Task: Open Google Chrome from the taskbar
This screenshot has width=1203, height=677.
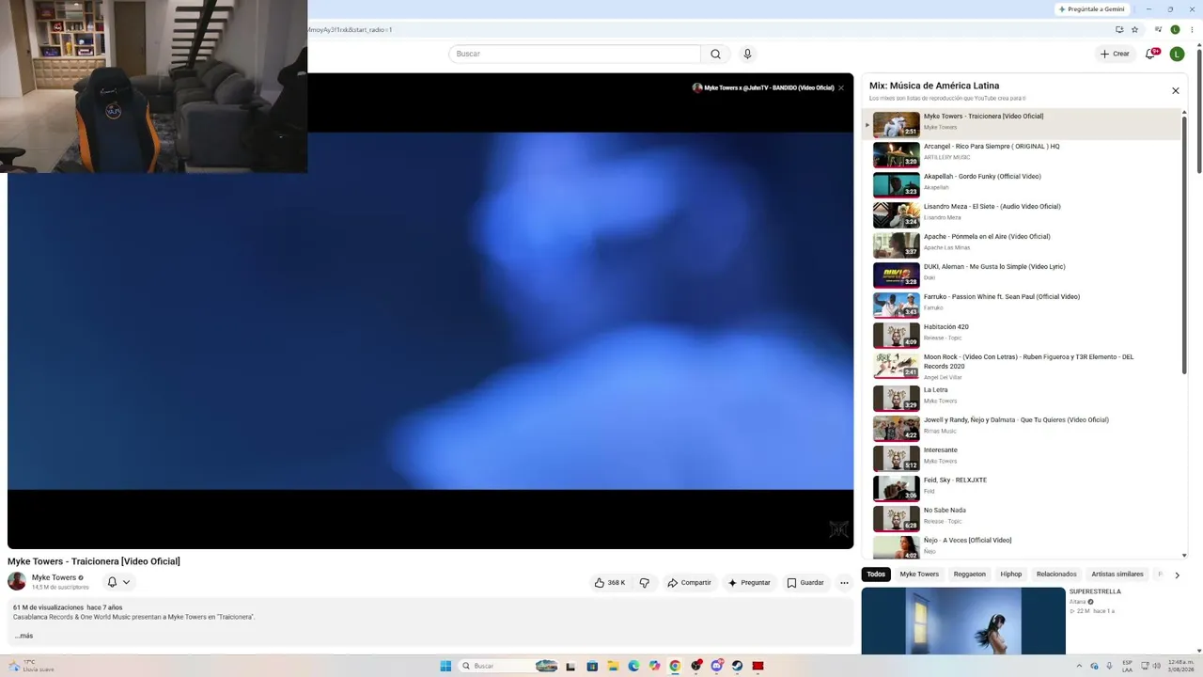Action: [675, 666]
